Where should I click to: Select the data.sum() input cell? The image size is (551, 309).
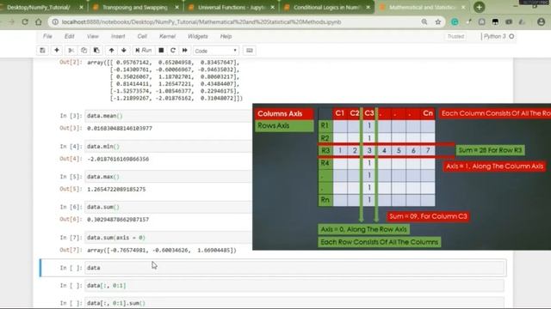(168, 207)
